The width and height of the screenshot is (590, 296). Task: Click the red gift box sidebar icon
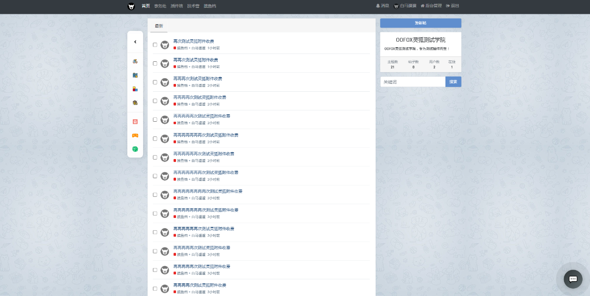(x=135, y=122)
